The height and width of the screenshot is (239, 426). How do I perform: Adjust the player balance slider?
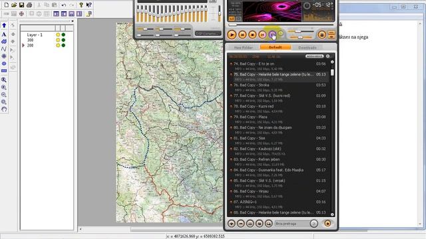pyautogui.click(x=300, y=37)
